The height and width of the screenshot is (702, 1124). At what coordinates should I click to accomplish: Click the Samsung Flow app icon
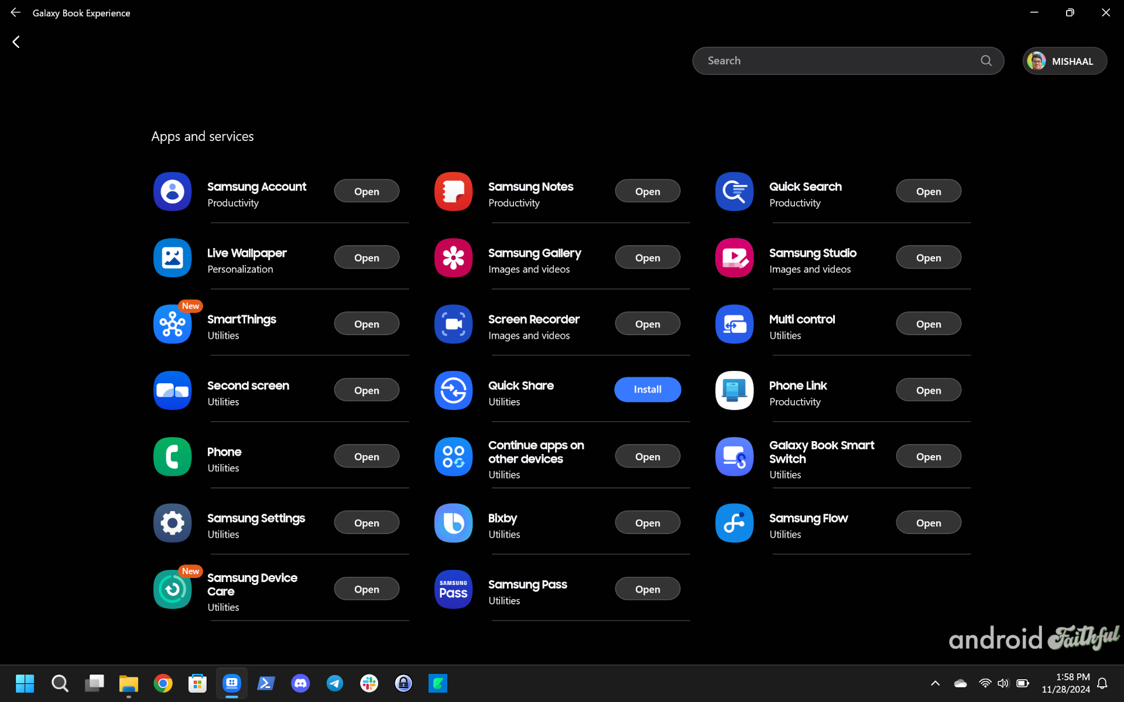[734, 523]
